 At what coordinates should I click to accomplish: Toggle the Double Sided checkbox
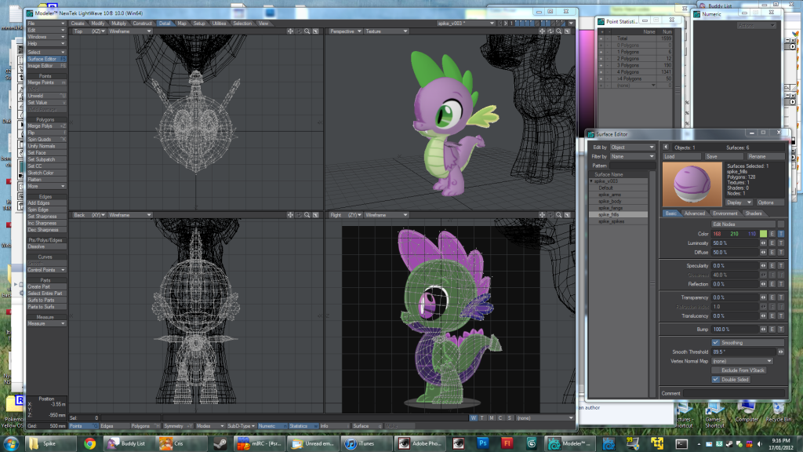(x=715, y=379)
